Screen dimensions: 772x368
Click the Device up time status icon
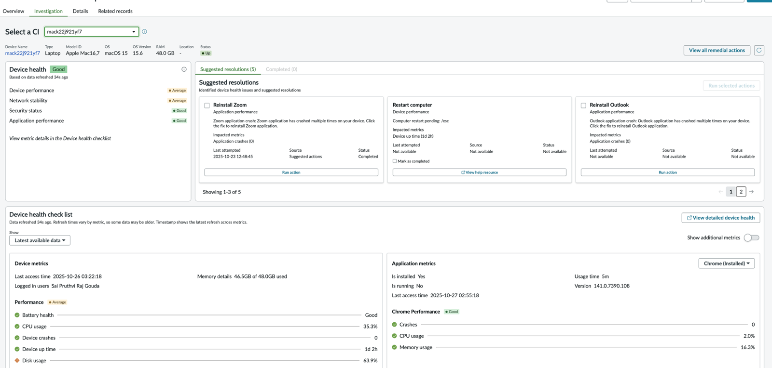[17, 349]
